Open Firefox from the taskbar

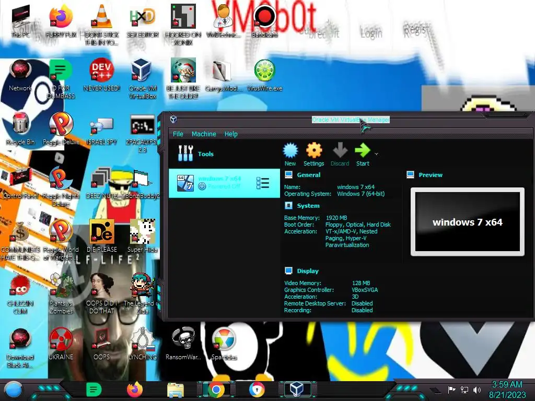135,390
